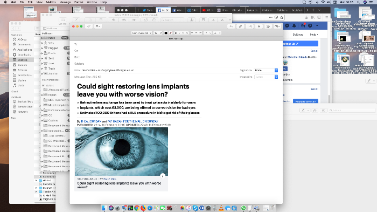Open the Message menu in menu bar
The image size is (377, 212).
tap(65, 2)
